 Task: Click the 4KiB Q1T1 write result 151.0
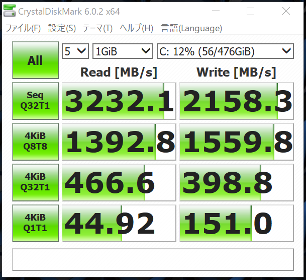pos(237,223)
